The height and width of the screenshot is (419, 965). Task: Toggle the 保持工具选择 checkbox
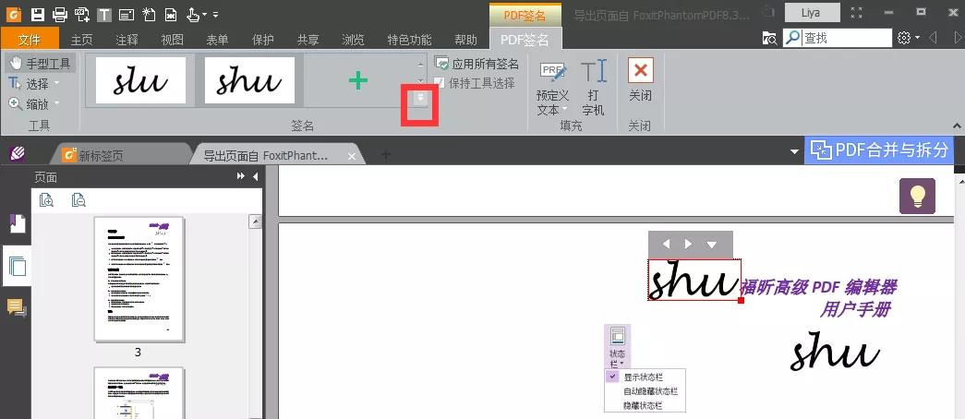click(440, 83)
